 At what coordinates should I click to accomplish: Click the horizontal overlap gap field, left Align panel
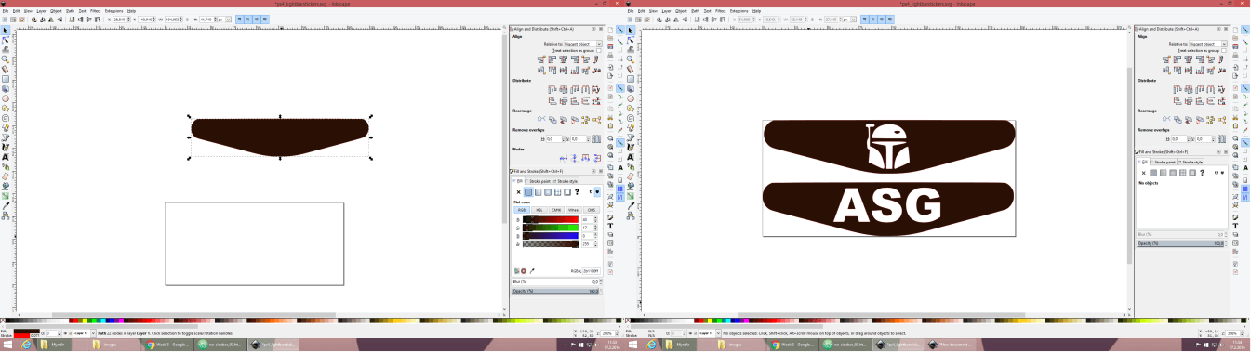pyautogui.click(x=555, y=138)
